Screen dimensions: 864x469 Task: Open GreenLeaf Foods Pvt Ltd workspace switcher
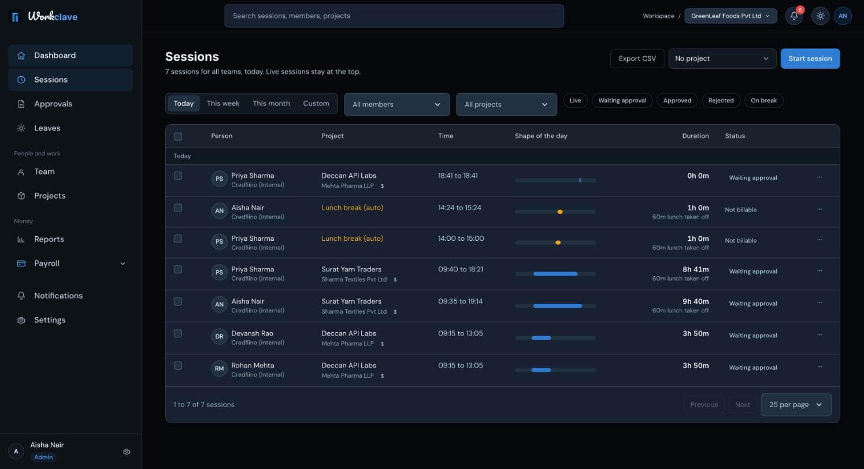[x=730, y=16]
